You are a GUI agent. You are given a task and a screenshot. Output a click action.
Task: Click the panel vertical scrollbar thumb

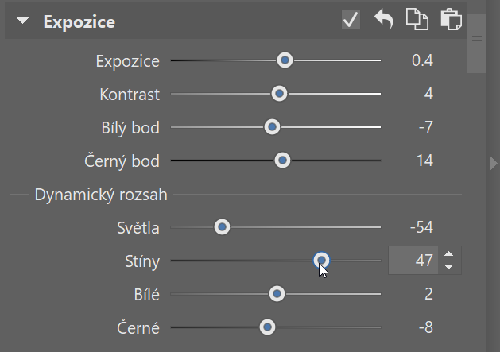pyautogui.click(x=477, y=44)
